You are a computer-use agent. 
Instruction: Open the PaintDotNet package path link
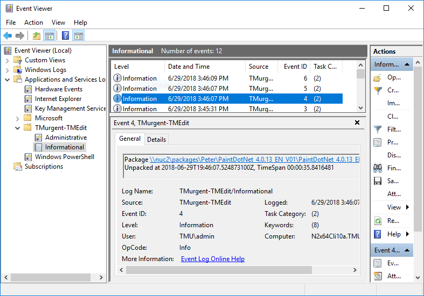click(x=254, y=160)
